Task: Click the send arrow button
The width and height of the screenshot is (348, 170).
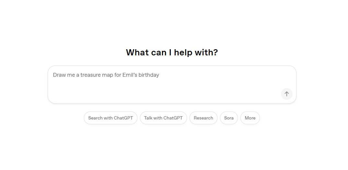Action: [286, 94]
